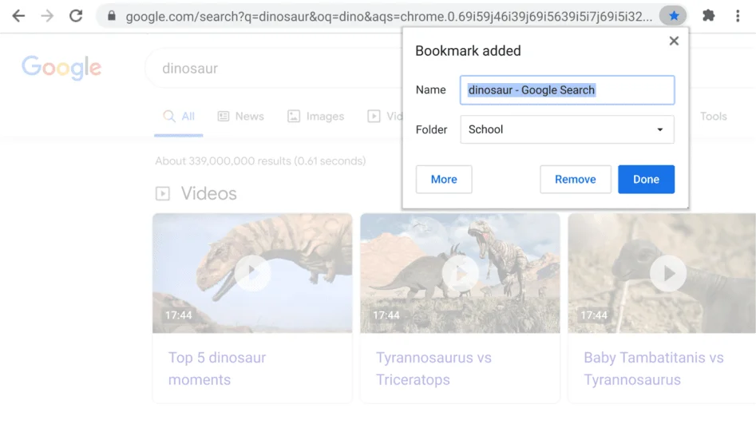Close the Bookmark added popup

674,41
